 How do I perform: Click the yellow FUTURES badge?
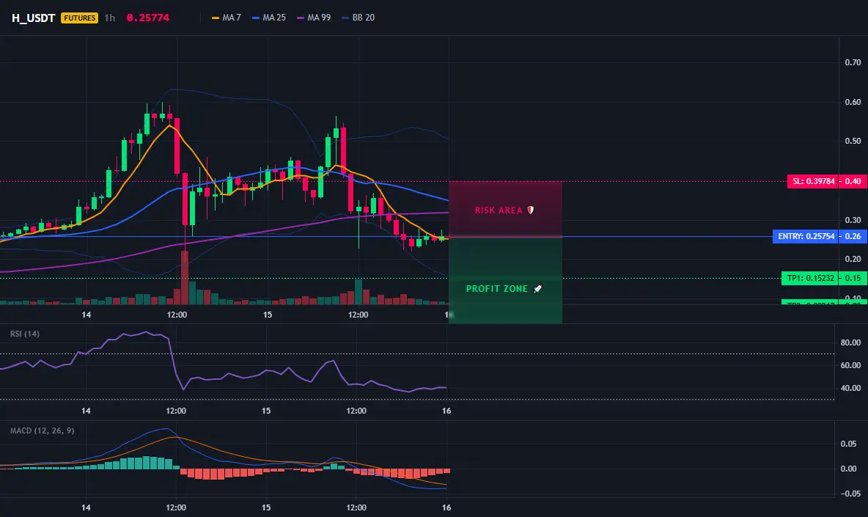tap(80, 18)
